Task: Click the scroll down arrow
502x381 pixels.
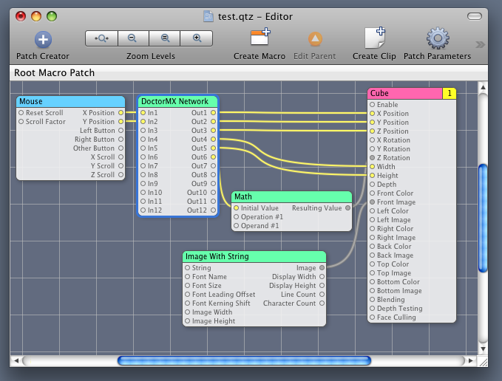Action: 483,349
